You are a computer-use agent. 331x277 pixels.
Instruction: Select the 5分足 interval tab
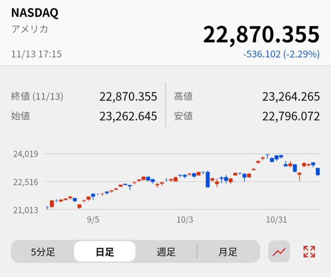(x=43, y=252)
